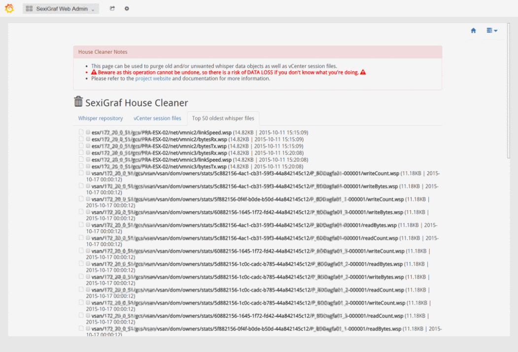Click file icon for 60882156 writeCount.wsp
This screenshot has width=518, height=352.
(81, 251)
